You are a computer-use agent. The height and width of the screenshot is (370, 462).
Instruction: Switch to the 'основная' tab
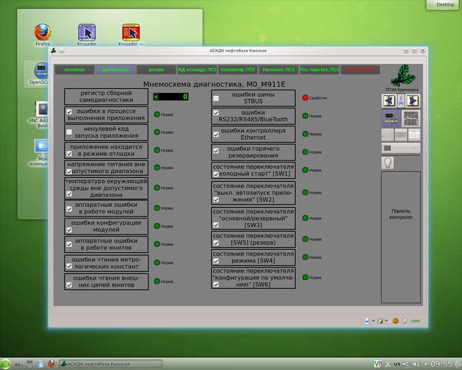point(74,69)
